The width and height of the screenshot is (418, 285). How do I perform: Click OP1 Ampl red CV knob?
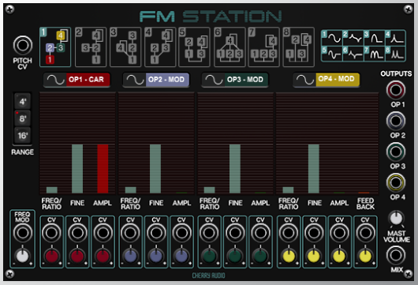103,256
